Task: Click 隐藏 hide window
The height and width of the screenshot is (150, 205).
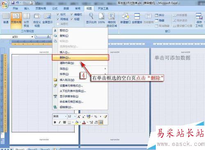Action: coord(159,20)
